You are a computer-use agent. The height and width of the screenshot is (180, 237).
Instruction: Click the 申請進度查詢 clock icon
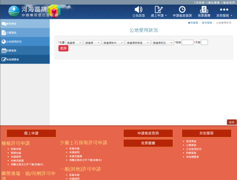coord(182,10)
